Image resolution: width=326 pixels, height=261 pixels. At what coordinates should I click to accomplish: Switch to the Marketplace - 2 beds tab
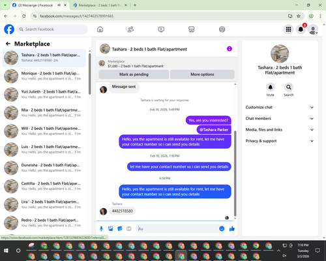[100, 5]
